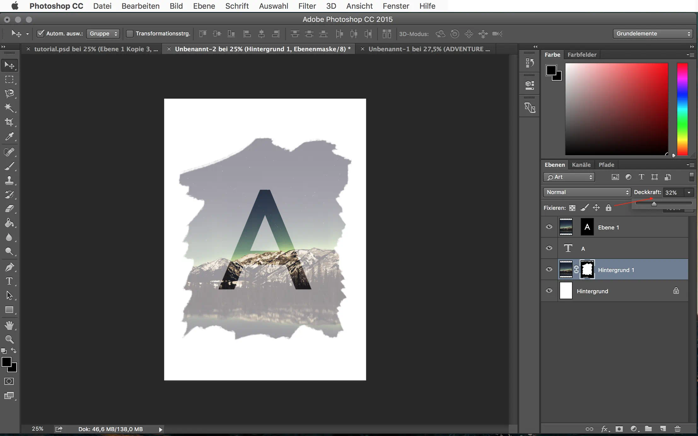Toggle Autom. ausw. checkbox
Viewport: 698px width, 436px height.
[x=40, y=33]
